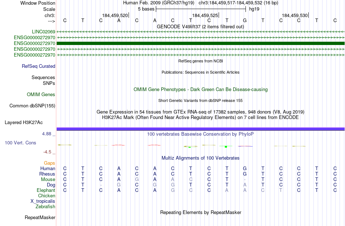
Task: Click the chr3: ruler label
Action: (x=50, y=15)
